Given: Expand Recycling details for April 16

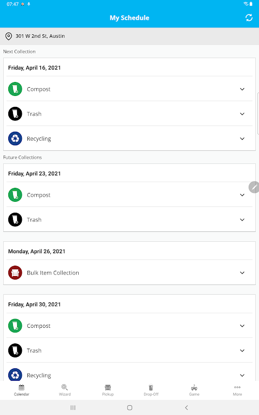Looking at the screenshot, I should [242, 139].
